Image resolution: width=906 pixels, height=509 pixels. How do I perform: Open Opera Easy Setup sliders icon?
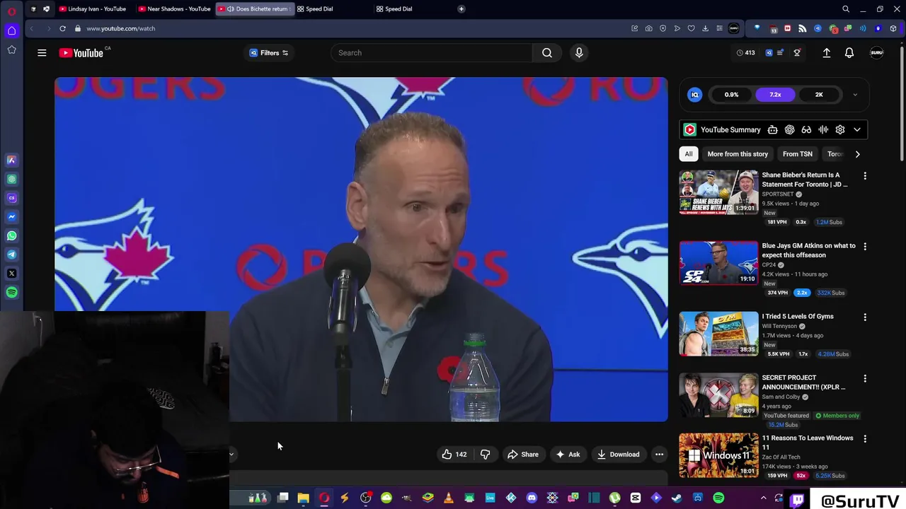pos(719,28)
